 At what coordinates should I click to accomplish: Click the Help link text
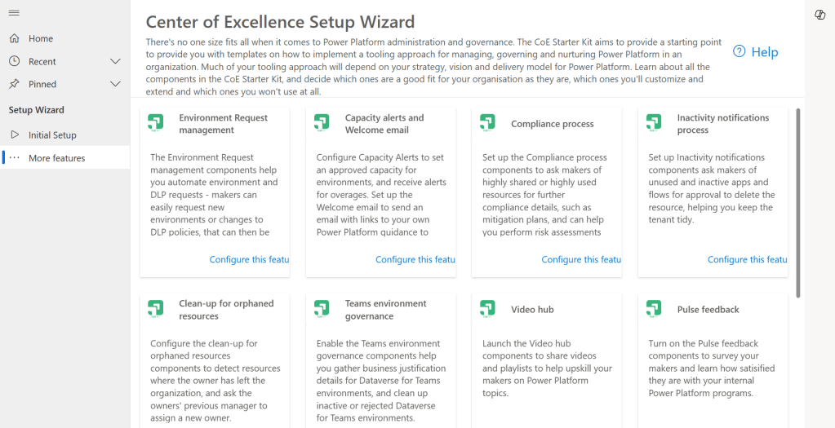click(x=765, y=52)
